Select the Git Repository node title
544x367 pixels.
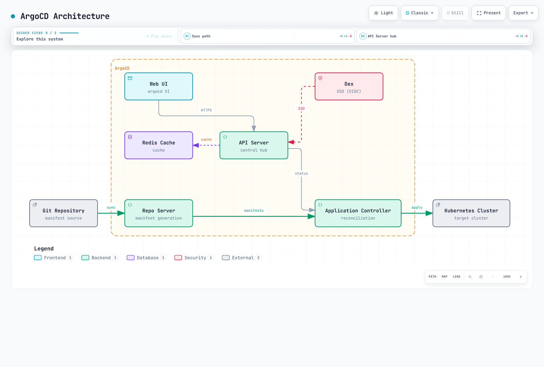coord(64,211)
